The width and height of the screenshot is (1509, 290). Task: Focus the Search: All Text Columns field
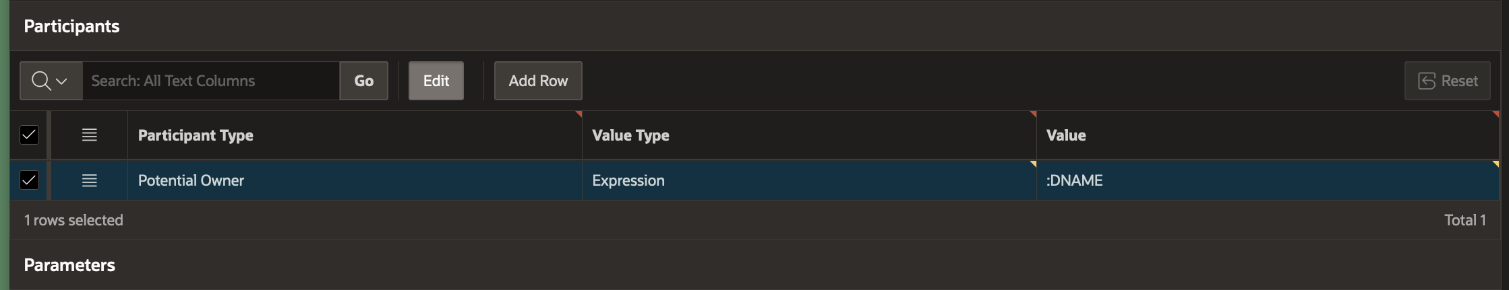[x=210, y=81]
